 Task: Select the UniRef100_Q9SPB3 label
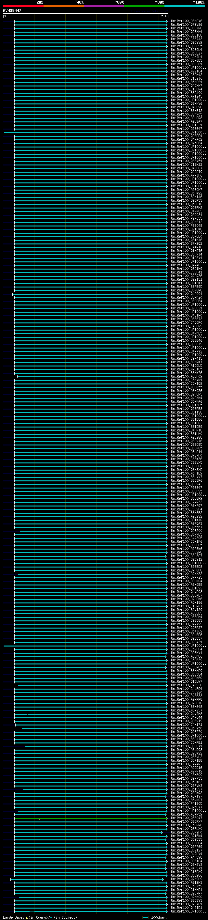187,409
